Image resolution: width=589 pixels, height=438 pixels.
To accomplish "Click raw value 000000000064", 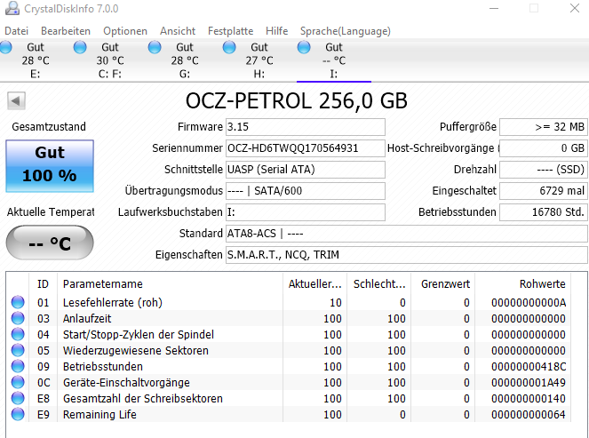I will click(x=529, y=414).
